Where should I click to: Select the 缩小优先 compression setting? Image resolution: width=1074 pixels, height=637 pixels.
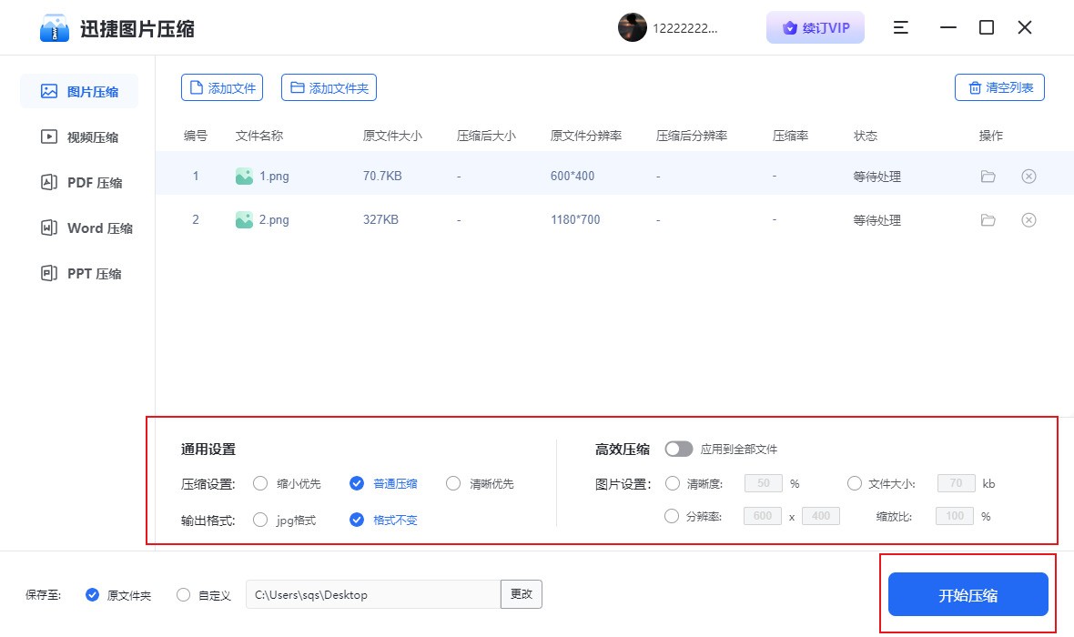tap(260, 483)
